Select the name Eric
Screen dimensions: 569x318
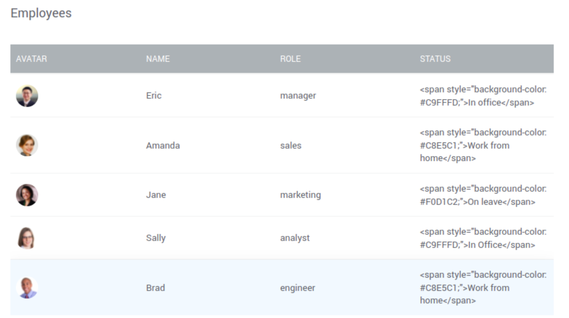click(x=153, y=96)
